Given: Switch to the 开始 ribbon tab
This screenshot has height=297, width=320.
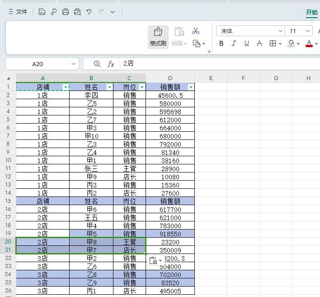Looking at the screenshot, I should click(312, 12).
